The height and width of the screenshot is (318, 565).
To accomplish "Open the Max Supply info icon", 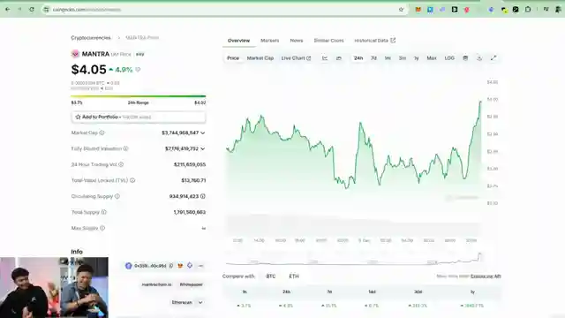I will (x=102, y=228).
